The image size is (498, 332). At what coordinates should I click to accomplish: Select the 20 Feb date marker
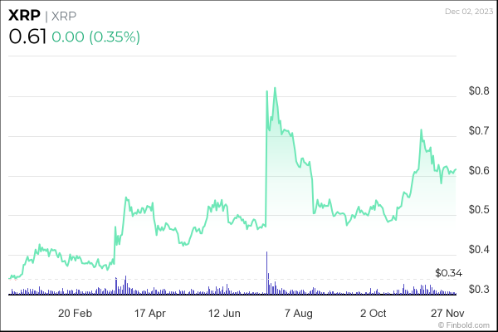pos(75,313)
